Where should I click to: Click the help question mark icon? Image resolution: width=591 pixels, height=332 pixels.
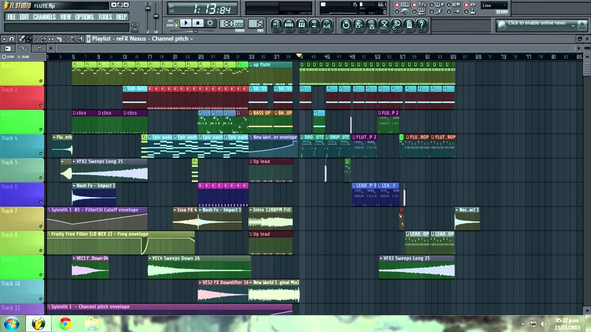421,25
